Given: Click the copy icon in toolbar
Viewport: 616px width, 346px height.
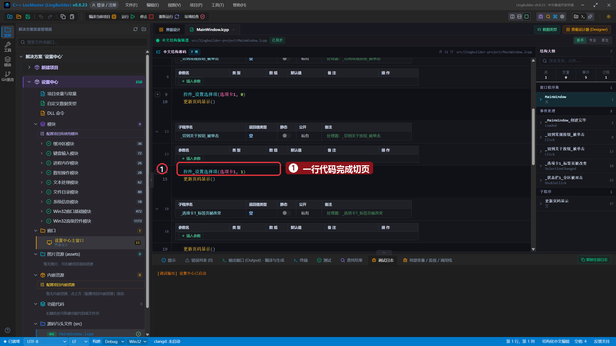Looking at the screenshot, I should tap(63, 17).
